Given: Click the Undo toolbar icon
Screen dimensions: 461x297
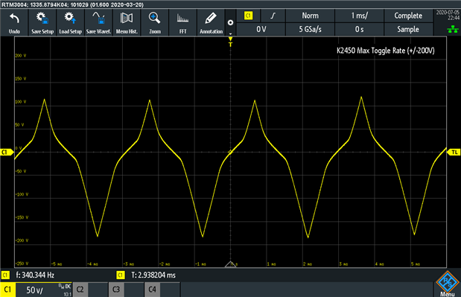Looking at the screenshot, I should click(x=14, y=22).
